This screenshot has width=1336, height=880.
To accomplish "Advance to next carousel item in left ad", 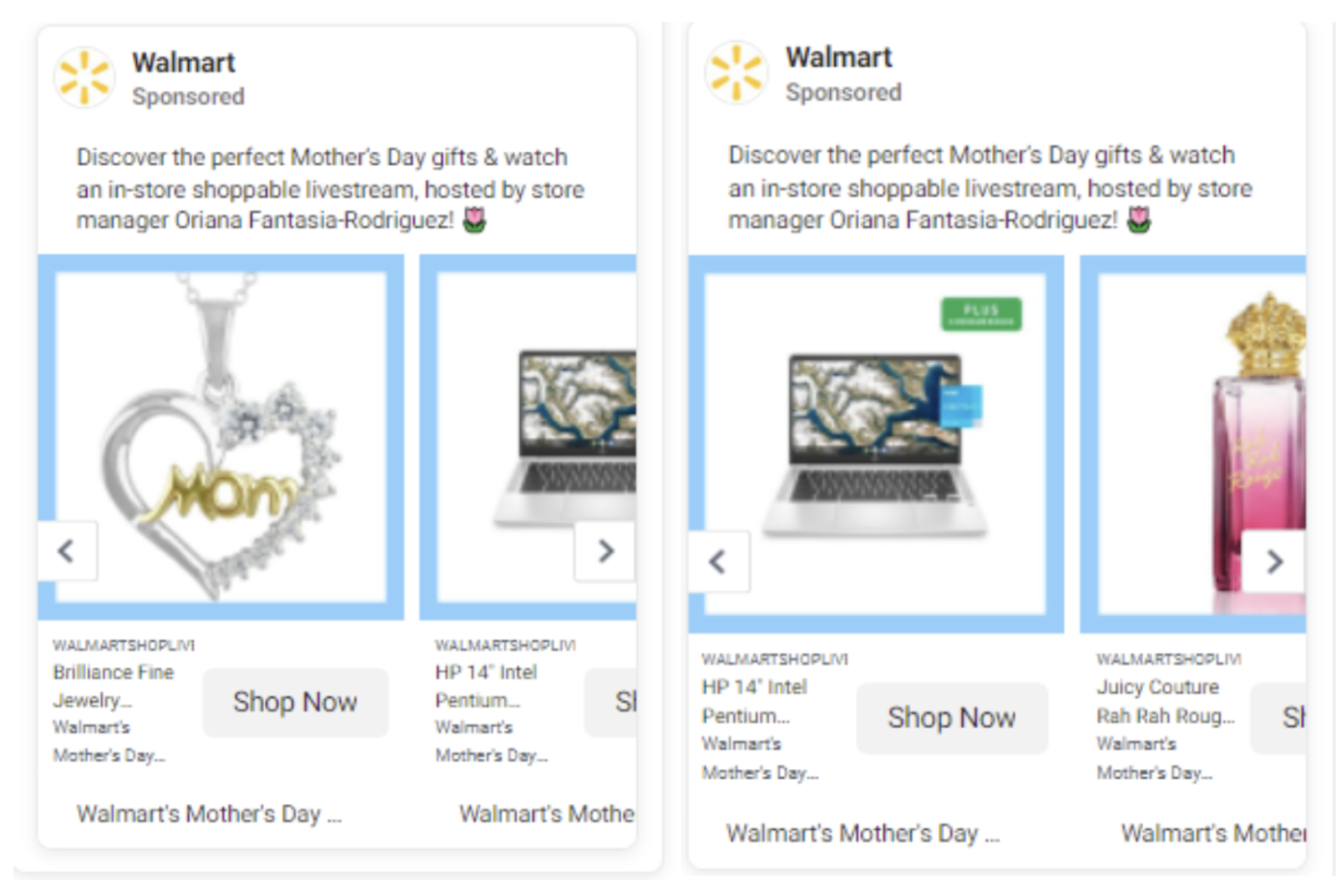I will [605, 551].
